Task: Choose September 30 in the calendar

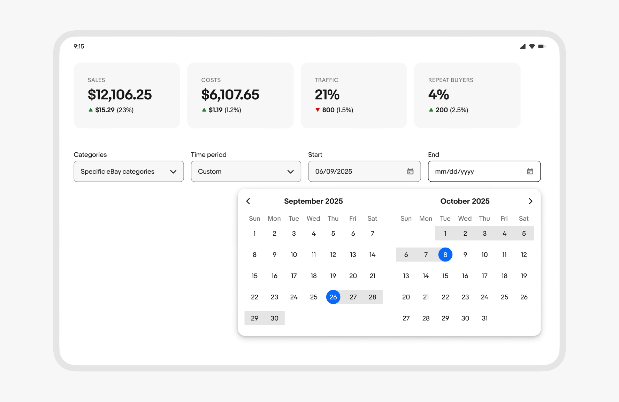Action: click(x=275, y=318)
